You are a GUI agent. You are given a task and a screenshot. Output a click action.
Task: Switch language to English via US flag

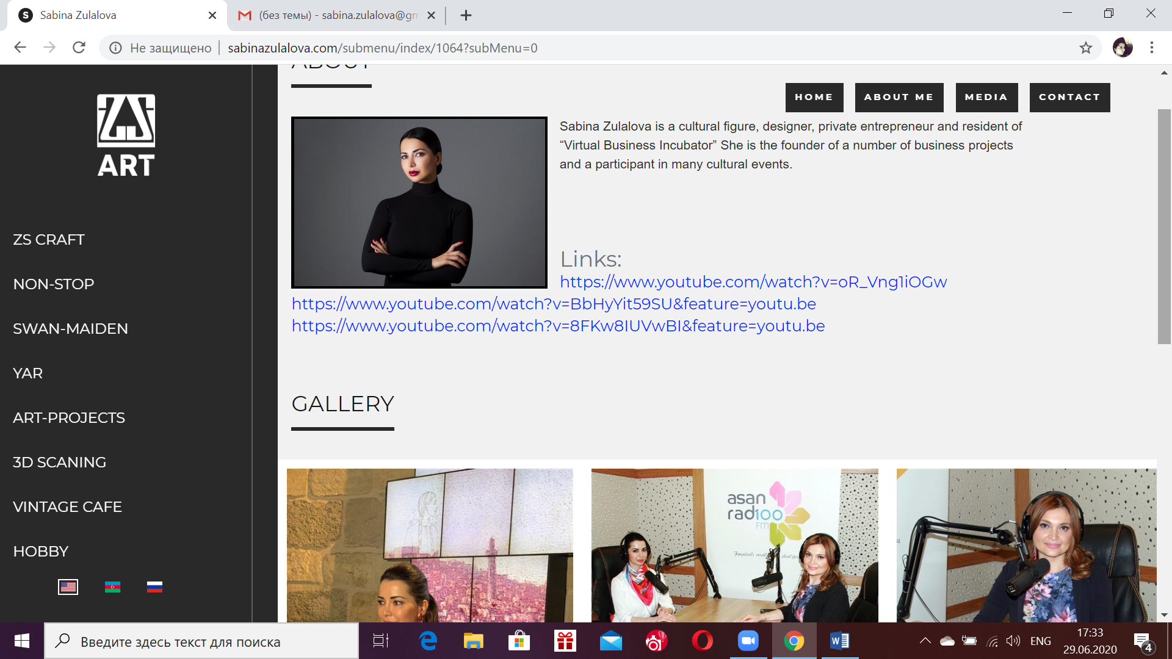[x=68, y=587]
